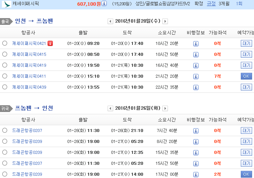
Task: Go to previous day before 2016년01월20일 departure
Action: pos(110,21)
